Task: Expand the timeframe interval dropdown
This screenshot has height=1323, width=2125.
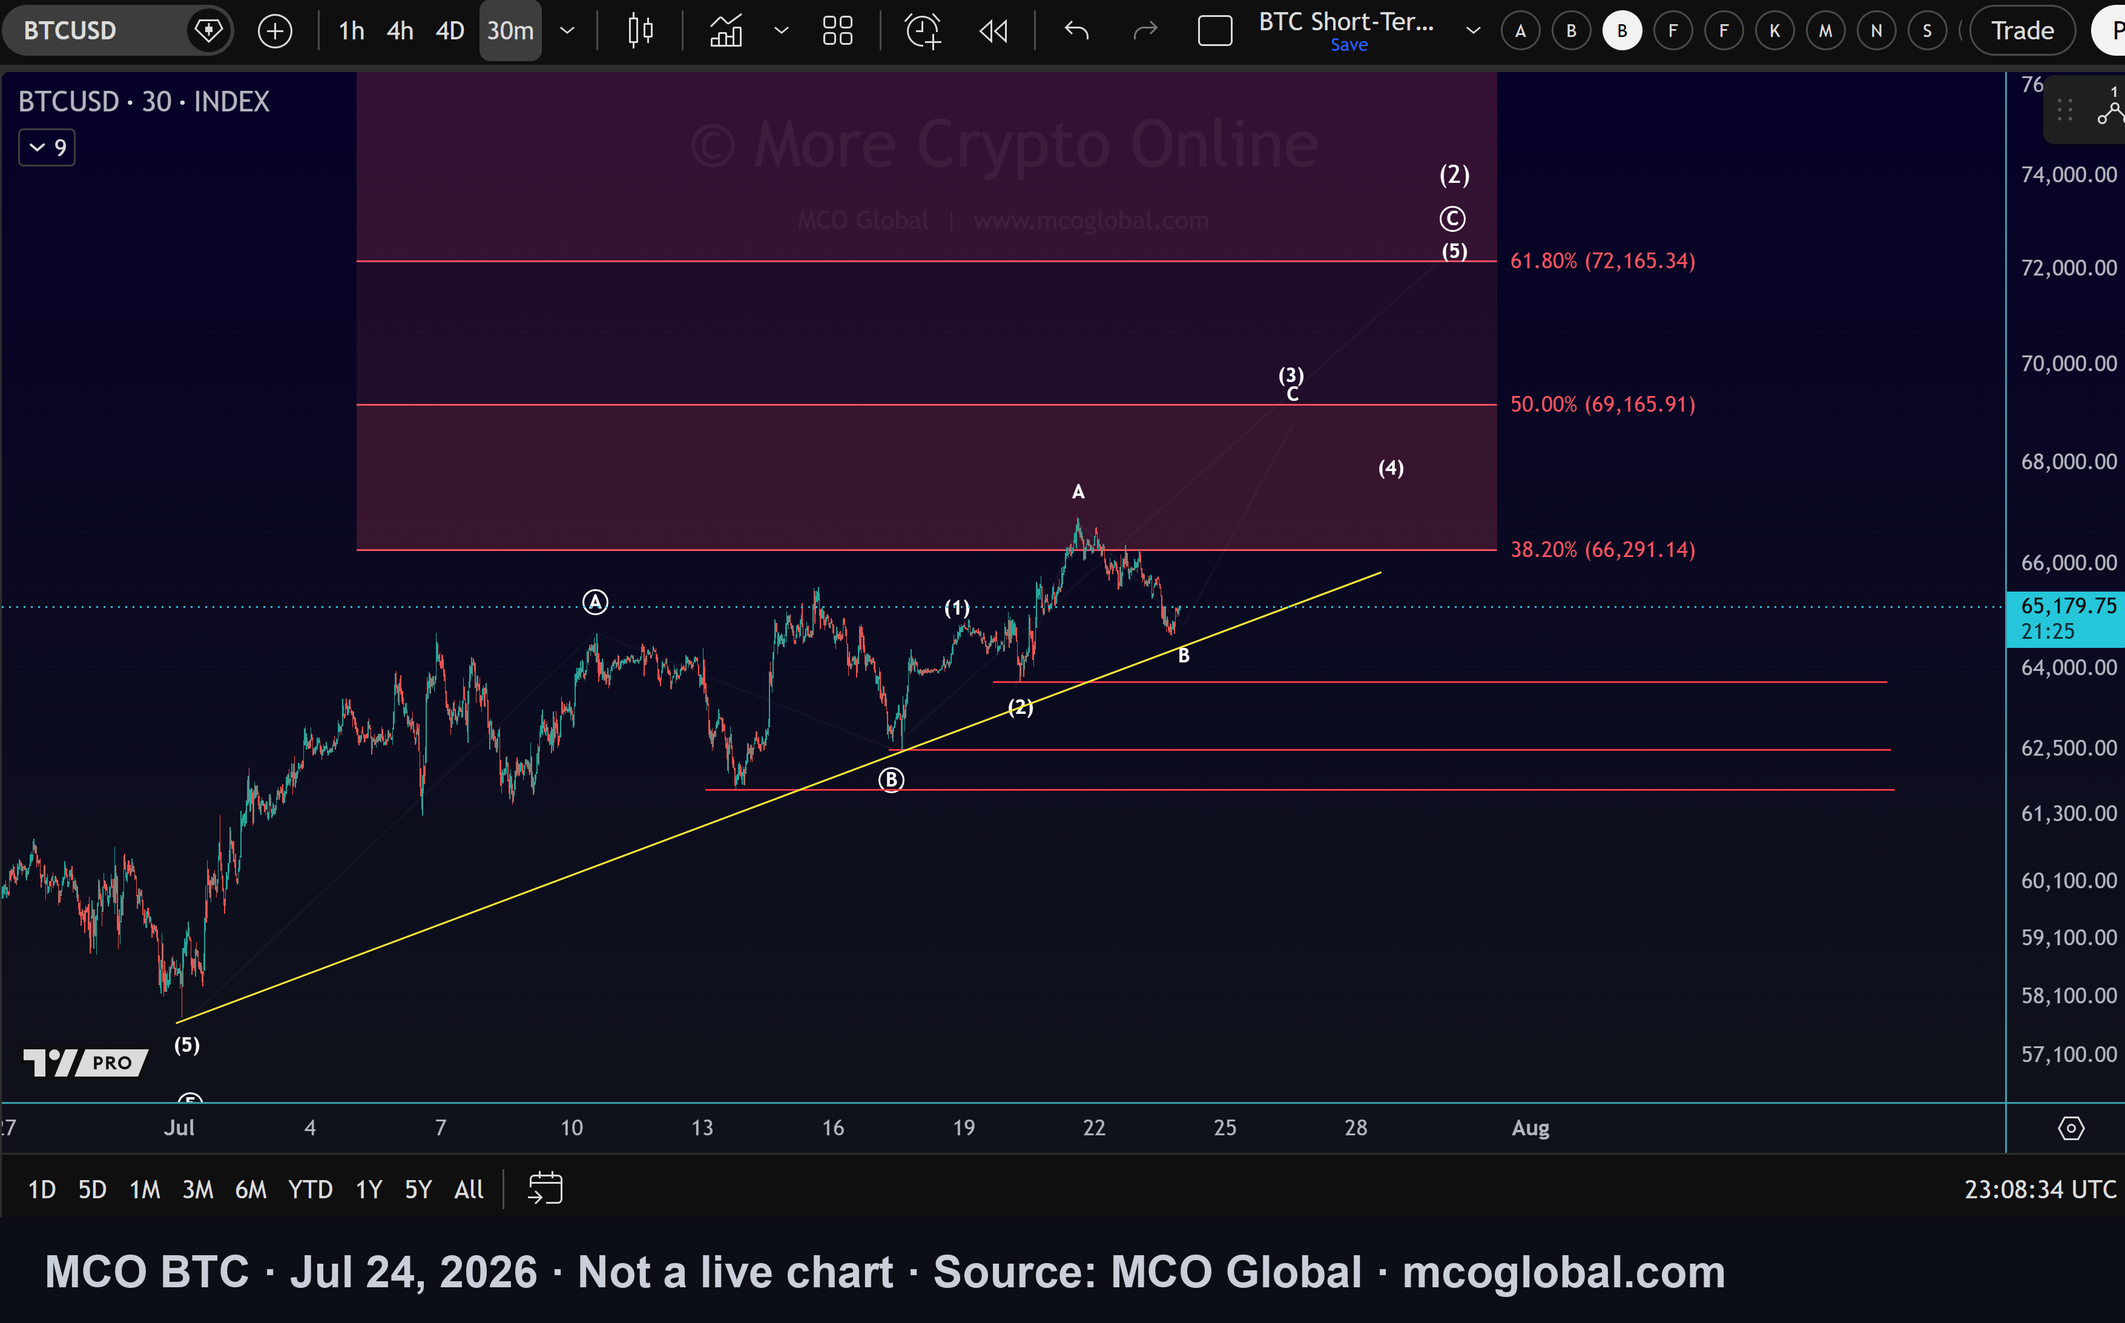Action: point(567,31)
